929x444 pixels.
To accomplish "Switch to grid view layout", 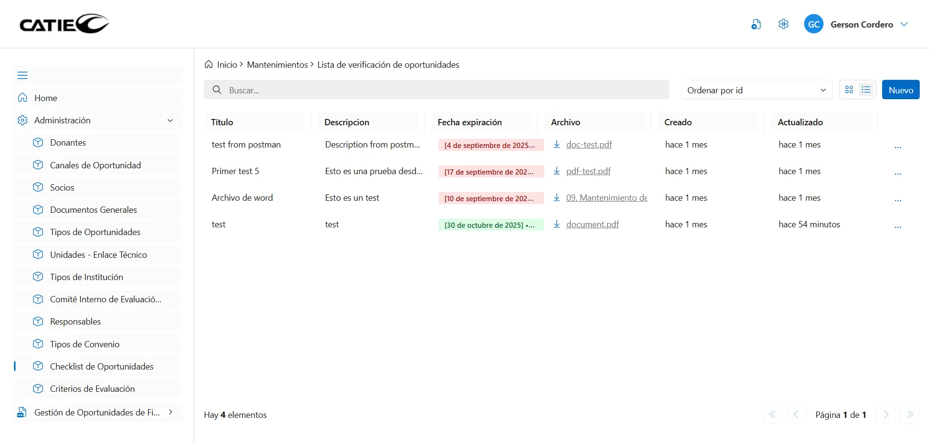I will pos(849,89).
